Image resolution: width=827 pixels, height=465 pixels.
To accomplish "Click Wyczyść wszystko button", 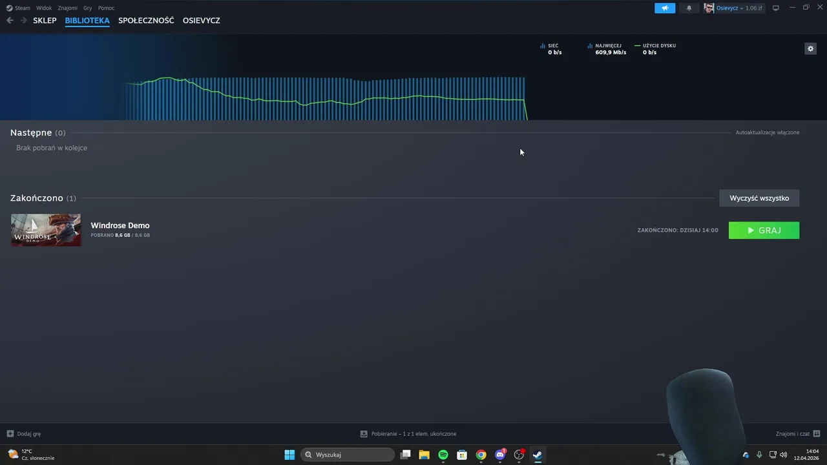I will [759, 198].
